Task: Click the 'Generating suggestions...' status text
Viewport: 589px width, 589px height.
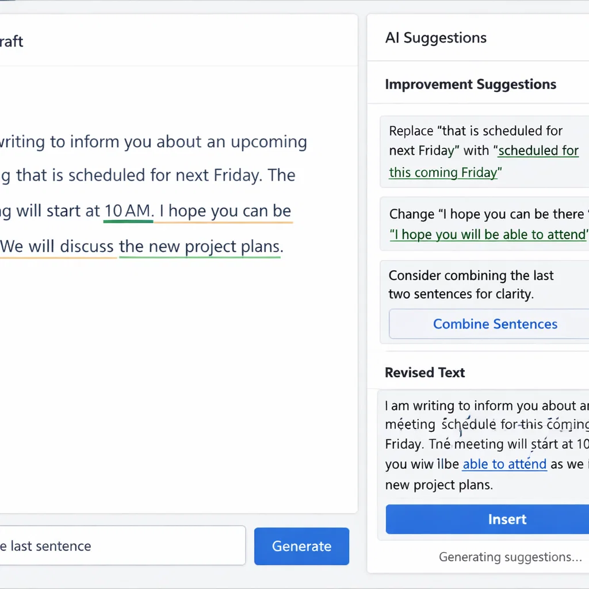Action: (x=510, y=557)
